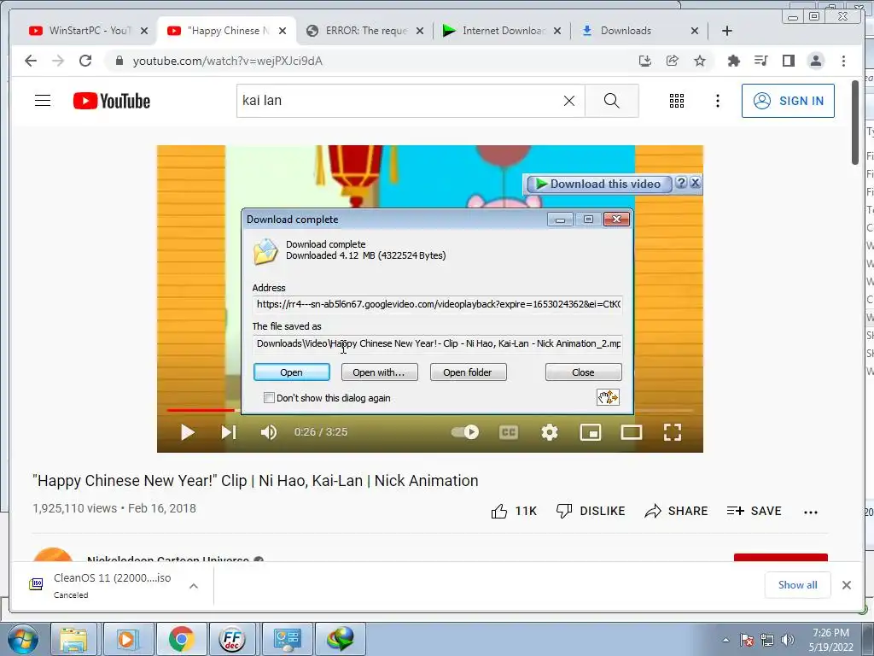Open YouTube settings three-dot menu
Viewport: 874px width, 656px height.
[717, 101]
